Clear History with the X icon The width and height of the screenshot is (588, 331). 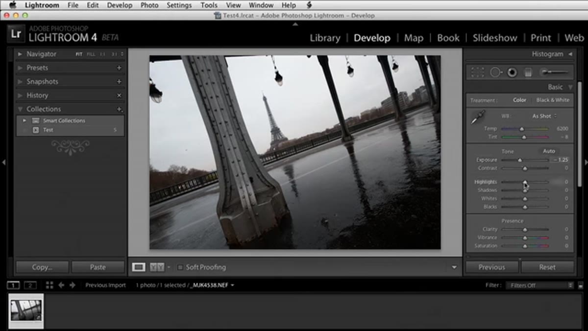point(119,95)
